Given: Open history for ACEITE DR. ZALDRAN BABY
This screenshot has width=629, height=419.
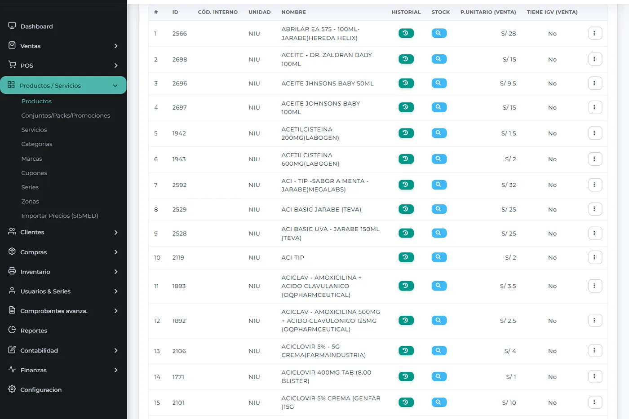Looking at the screenshot, I should 406,59.
